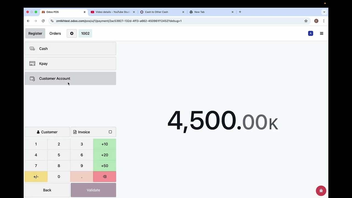
Task: Click the Kpay card icon
Action: 32,64
